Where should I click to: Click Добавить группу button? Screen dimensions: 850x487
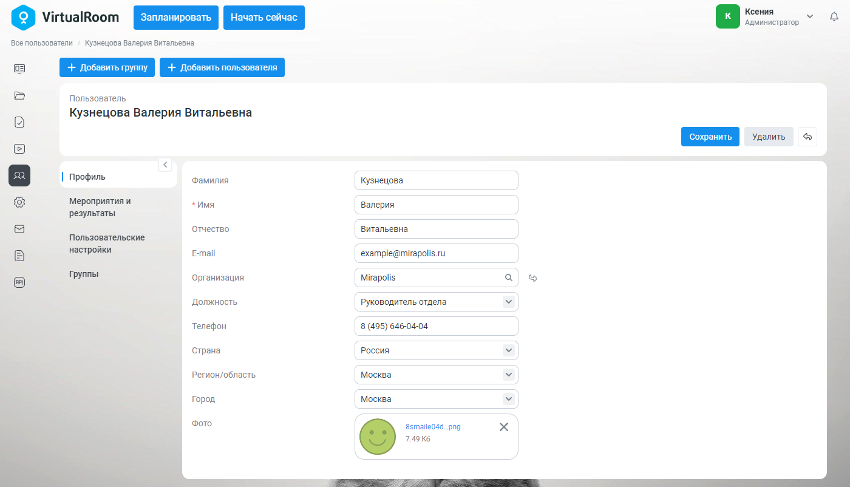coord(107,67)
